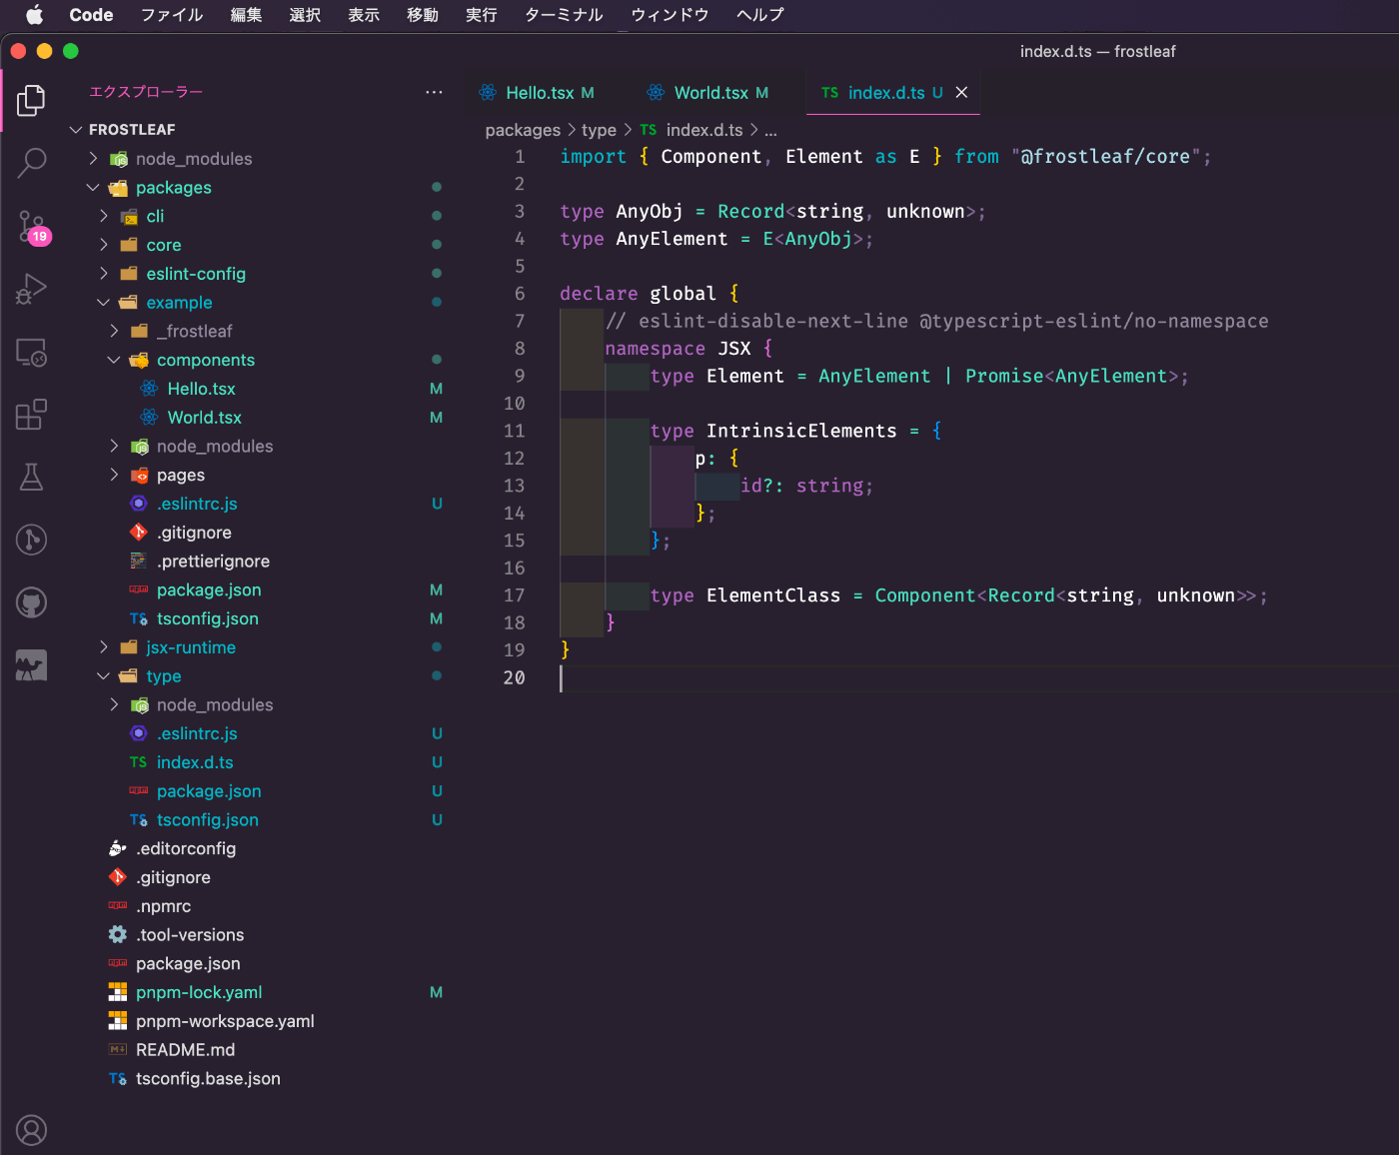Open Explorer more actions ellipsis
The image size is (1399, 1155).
pos(434,92)
